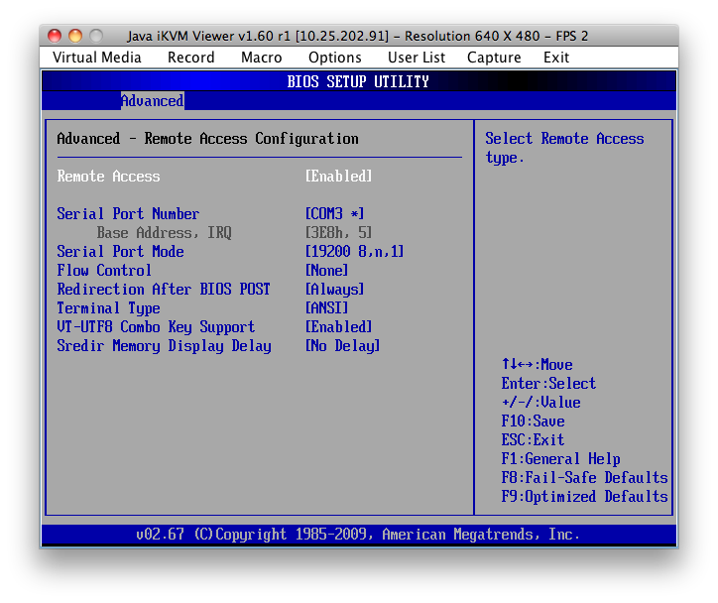Click the Exit menu item
This screenshot has width=718, height=603.
(x=556, y=58)
